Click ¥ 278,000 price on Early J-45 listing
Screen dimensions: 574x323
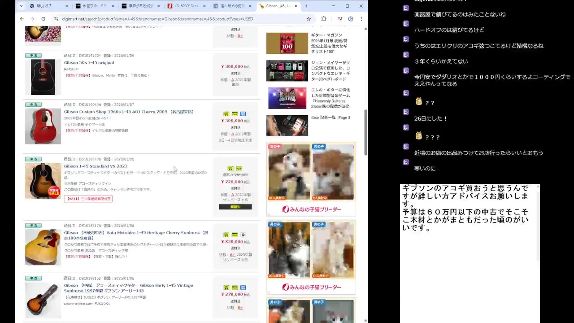pos(232,295)
